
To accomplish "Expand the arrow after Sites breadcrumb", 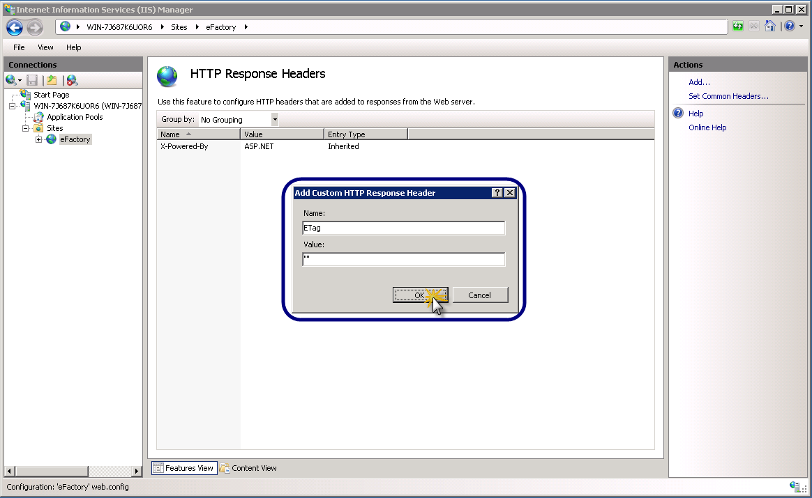I will (x=197, y=27).
